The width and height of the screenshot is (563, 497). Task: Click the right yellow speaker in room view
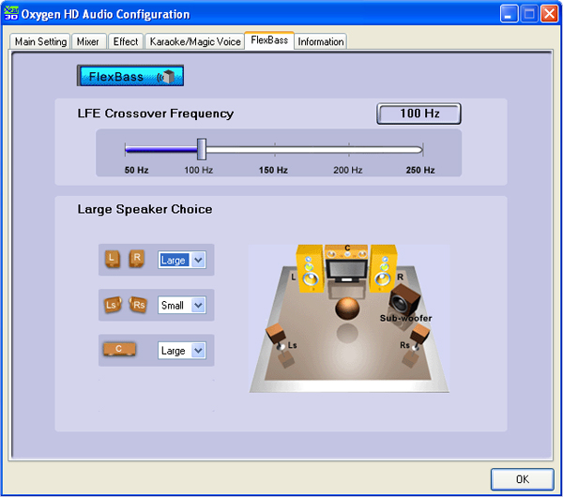click(x=384, y=268)
